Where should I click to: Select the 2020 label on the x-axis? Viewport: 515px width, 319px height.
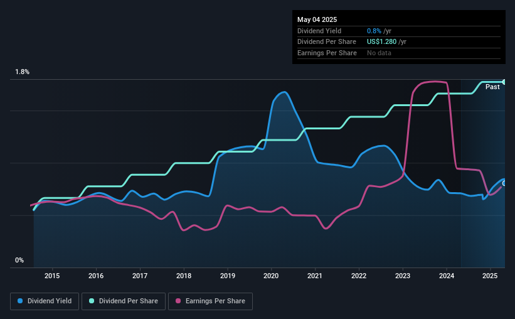click(x=271, y=276)
